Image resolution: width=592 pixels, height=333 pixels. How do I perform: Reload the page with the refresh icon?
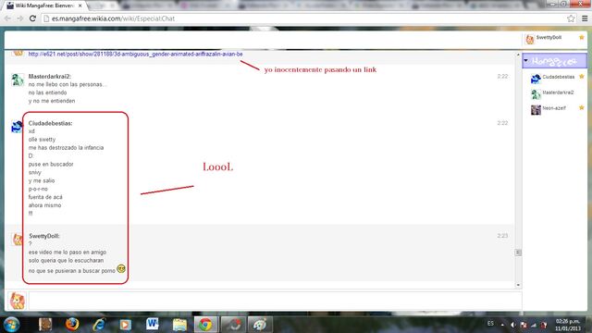(32, 18)
